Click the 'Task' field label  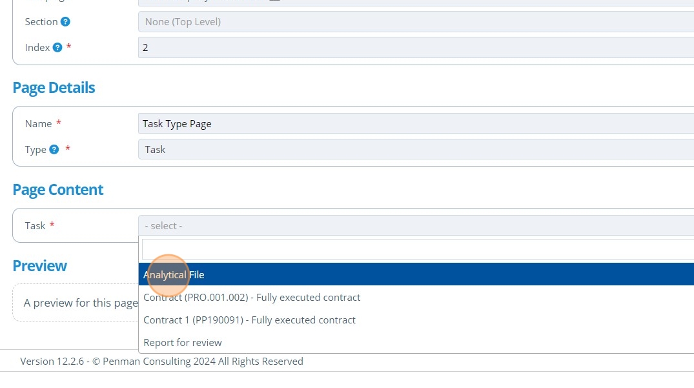35,226
